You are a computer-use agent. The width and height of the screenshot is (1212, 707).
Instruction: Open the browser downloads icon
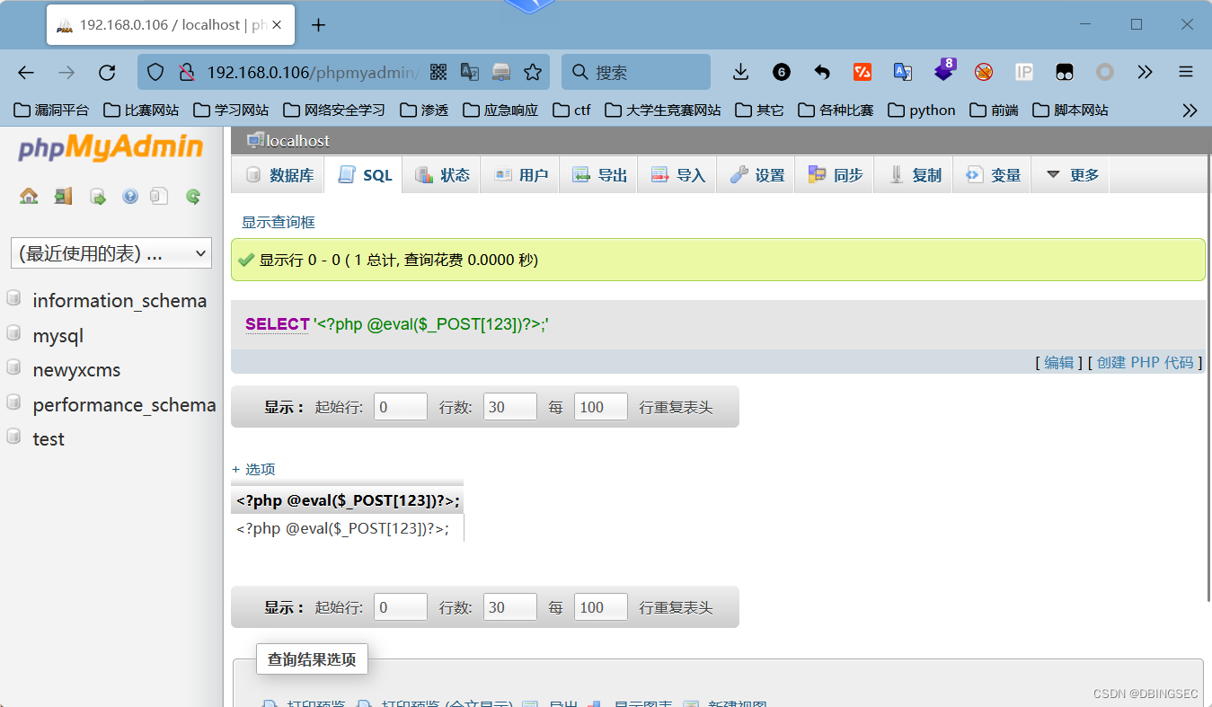740,72
